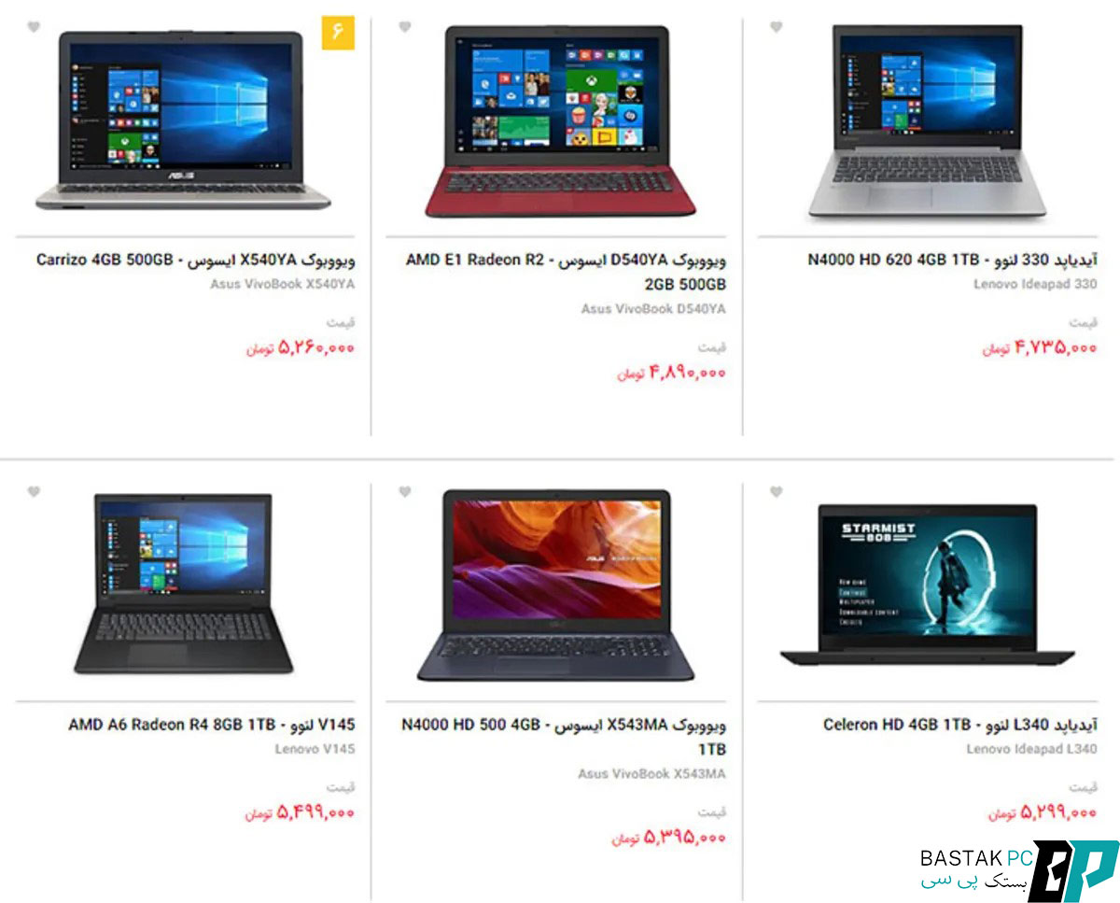Click the heart icon on Lenovo Ideapad 330
This screenshot has width=1120, height=903.
(x=776, y=27)
